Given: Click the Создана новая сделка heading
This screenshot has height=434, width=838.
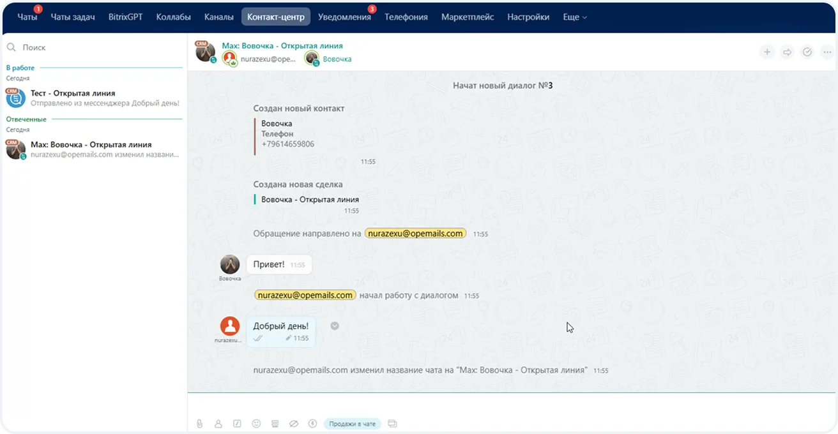Looking at the screenshot, I should click(298, 184).
